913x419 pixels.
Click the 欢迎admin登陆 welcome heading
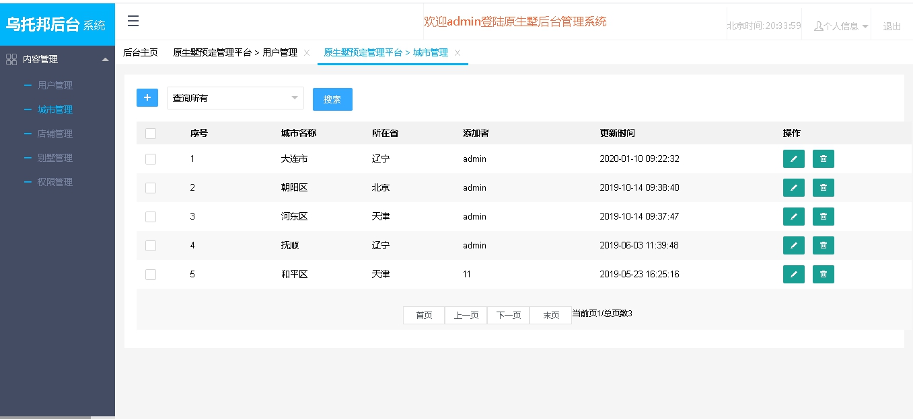pos(515,21)
